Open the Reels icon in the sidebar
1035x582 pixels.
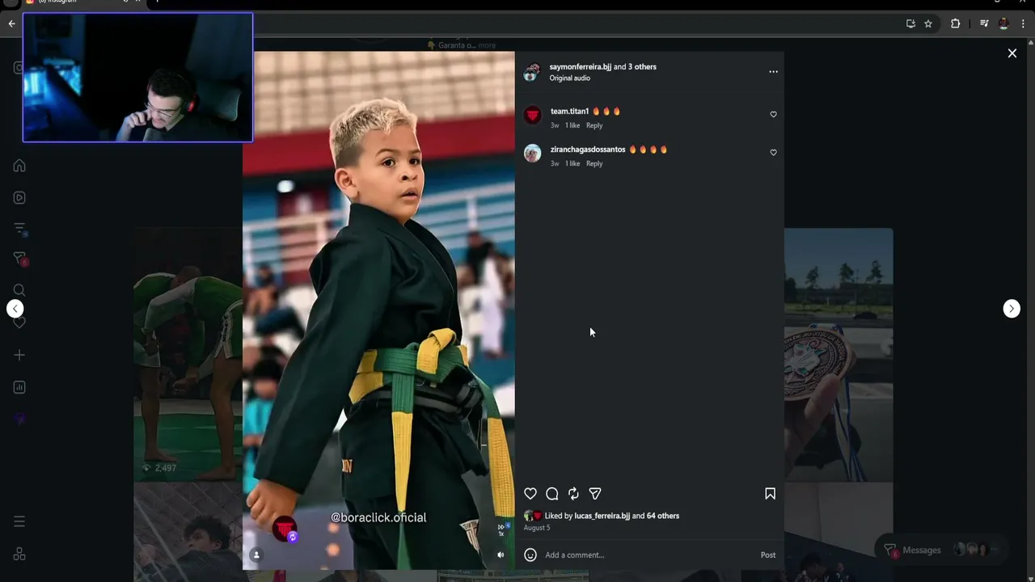tap(19, 198)
